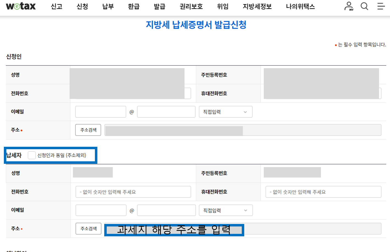Open the 직접입력 email domain dropdown for 납세자

[226, 210]
